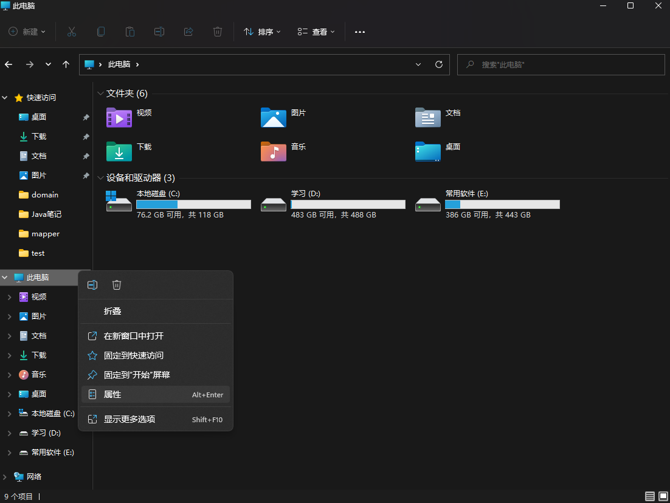Expand the Network node in sidebar
670x503 pixels.
[5, 477]
